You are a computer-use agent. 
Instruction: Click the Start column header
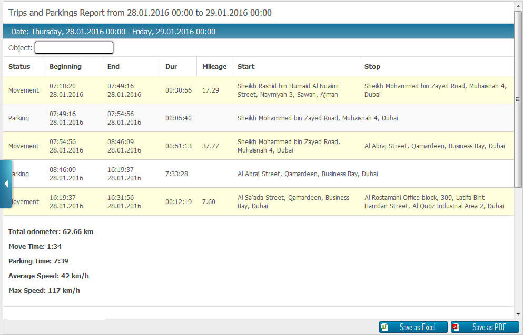(246, 67)
